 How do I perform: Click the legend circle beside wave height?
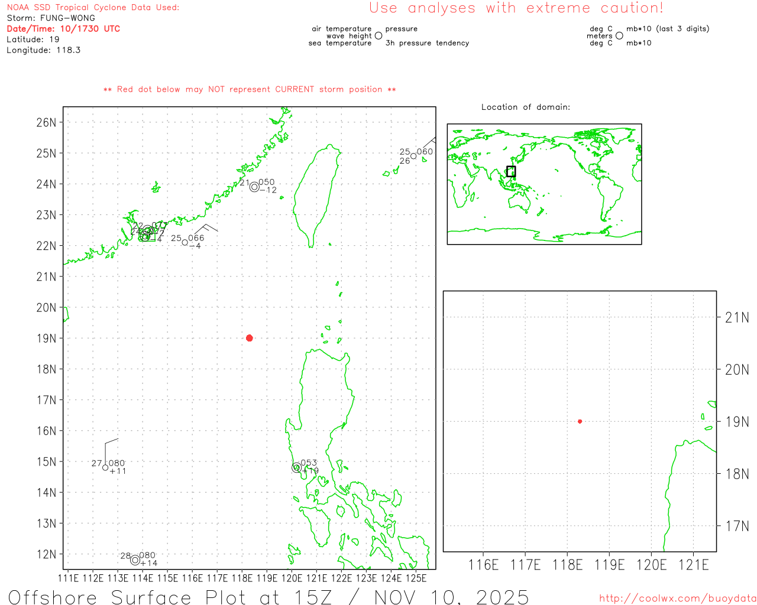coord(378,36)
